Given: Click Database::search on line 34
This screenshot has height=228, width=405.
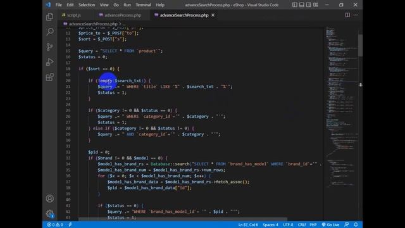Looking at the screenshot, I should [x=170, y=164].
